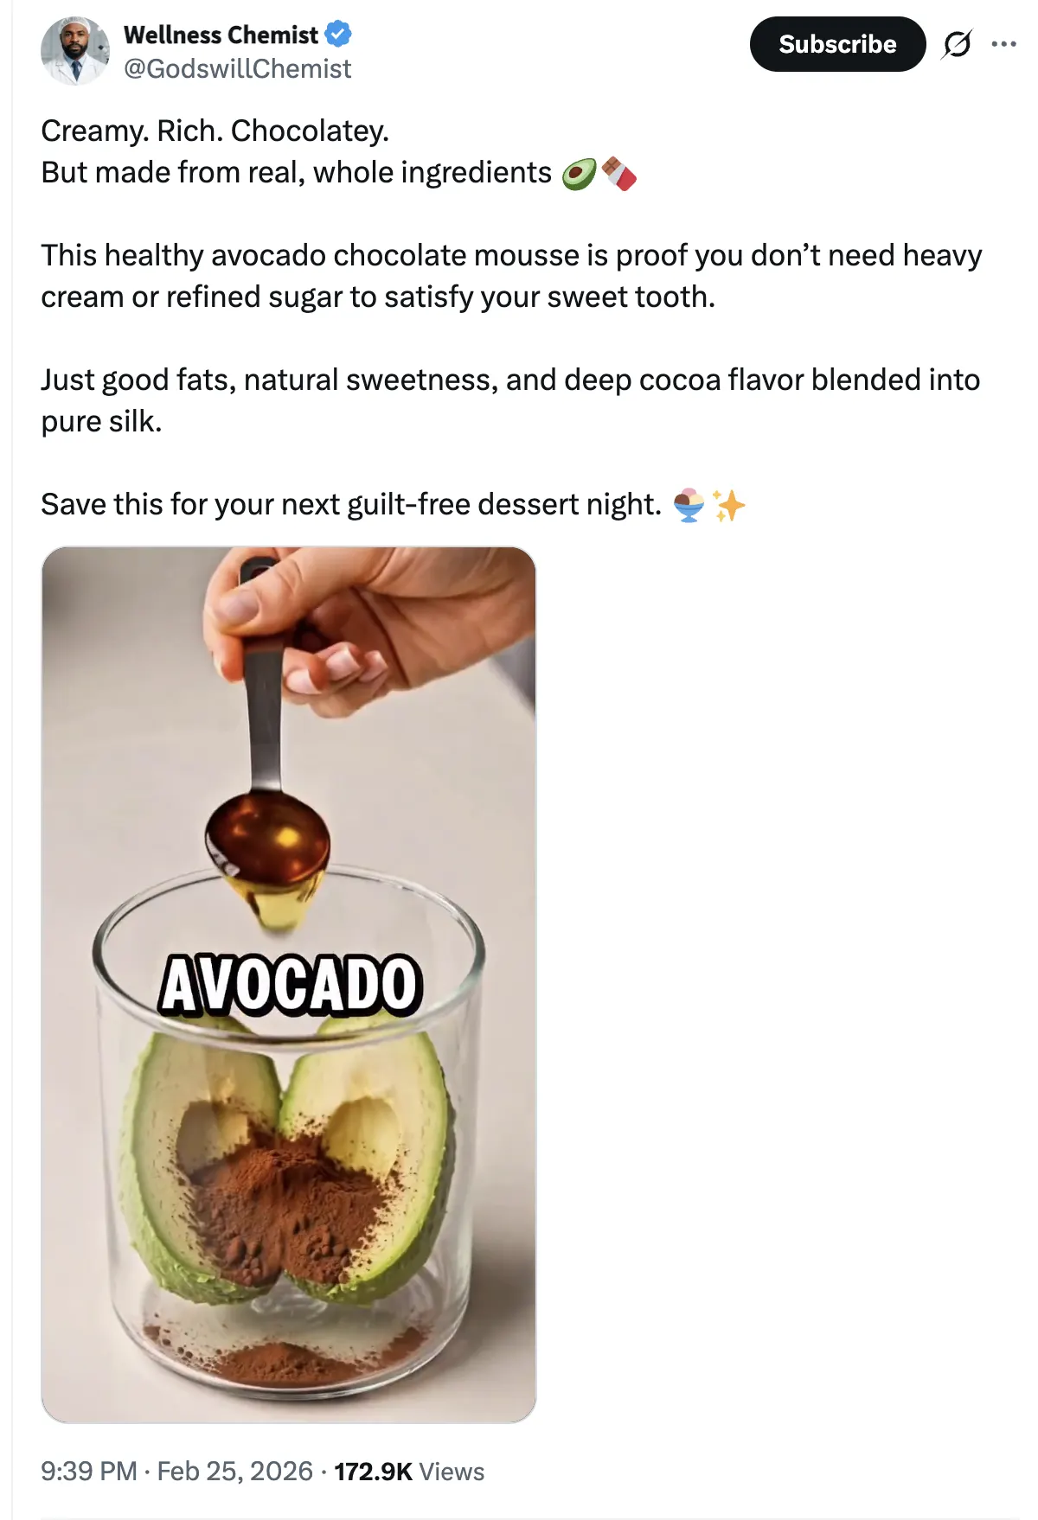This screenshot has height=1520, width=1038.
Task: Click the 'Creamy. Rich. Chocolatey.' text line
Action: click(215, 131)
